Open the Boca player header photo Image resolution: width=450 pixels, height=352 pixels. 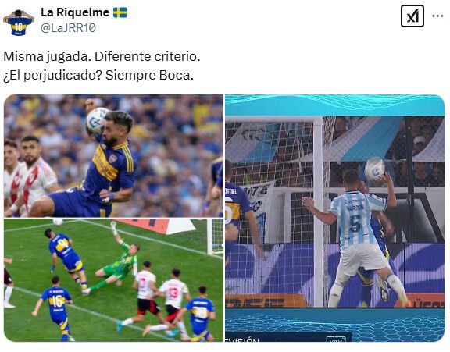point(113,155)
